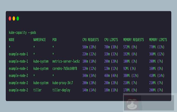This screenshot has height=112, width=177.
Task: Select the NAMESPACE column header
Action: click(x=40, y=40)
